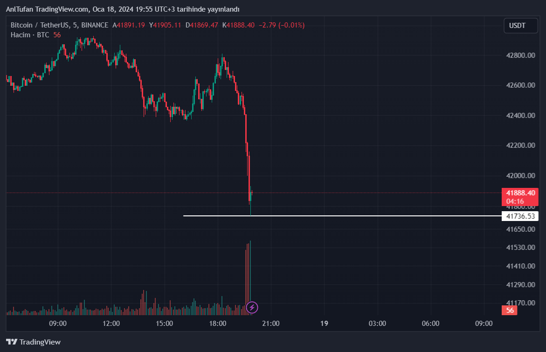Screen dimensions: 546x352
Task: Click the 21:00 time axis label
Action: tap(271, 323)
